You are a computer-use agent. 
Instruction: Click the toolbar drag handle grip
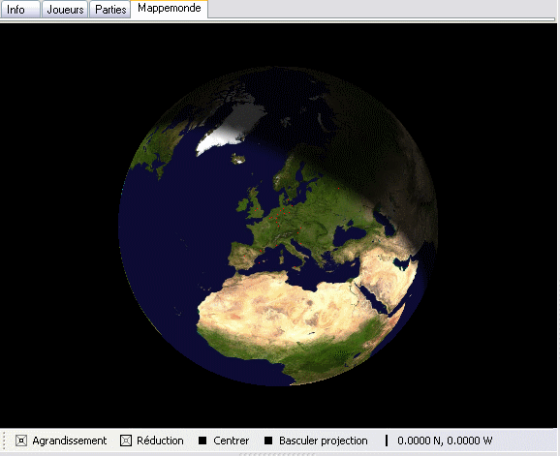point(4,441)
